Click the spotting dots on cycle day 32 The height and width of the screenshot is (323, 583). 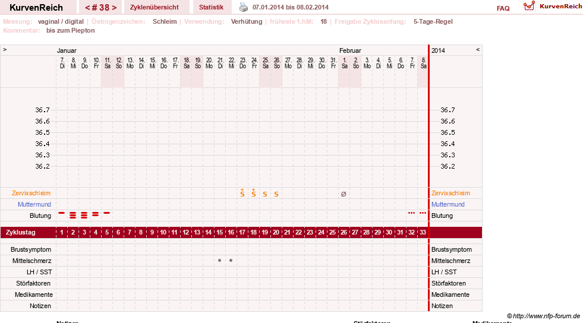[411, 213]
